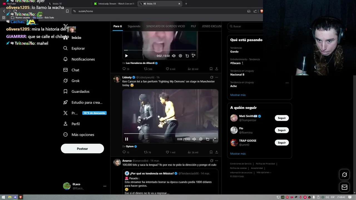Reply to the post with 15 comments
This screenshot has width=356, height=200.
[x=126, y=152]
